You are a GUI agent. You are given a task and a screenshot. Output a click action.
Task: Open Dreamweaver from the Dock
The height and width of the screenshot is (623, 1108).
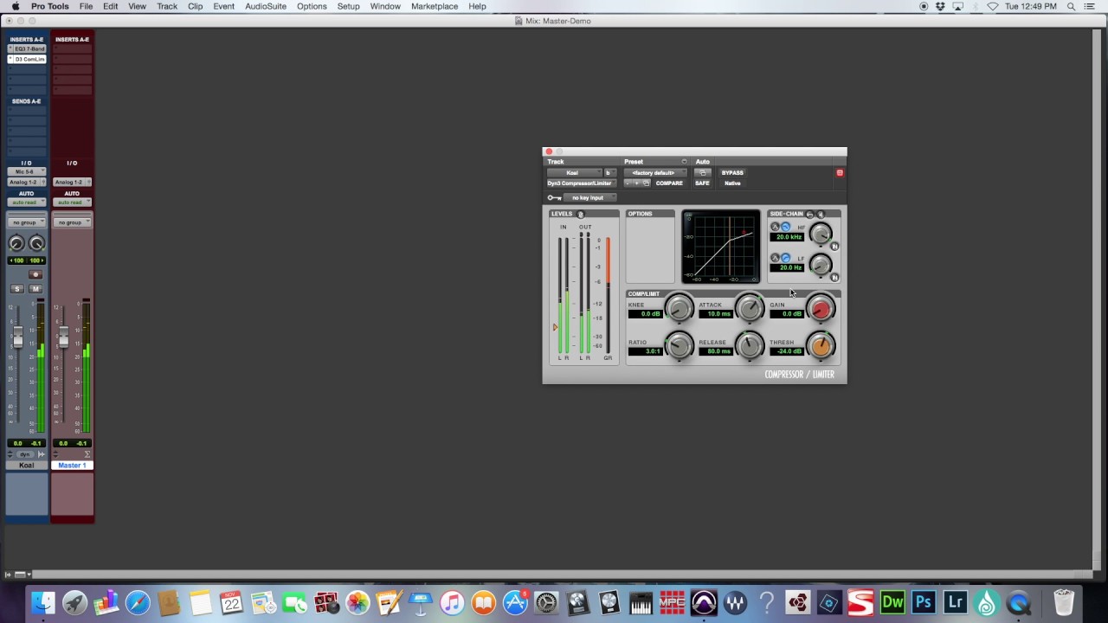892,602
